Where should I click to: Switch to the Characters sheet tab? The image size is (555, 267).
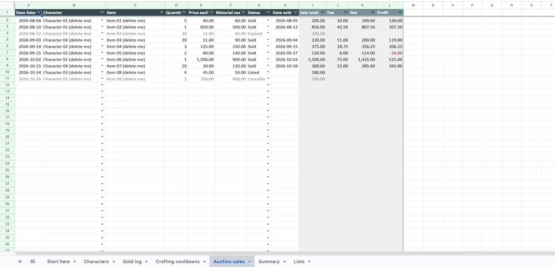[96, 261]
